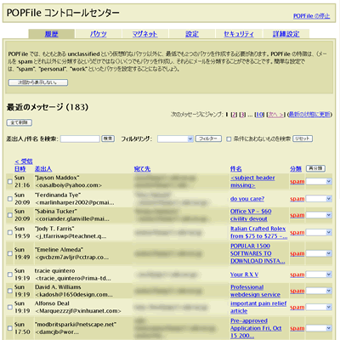340x340 pixels.
Task: Focus the 差出人/件名 search input field
Action: click(x=80, y=139)
